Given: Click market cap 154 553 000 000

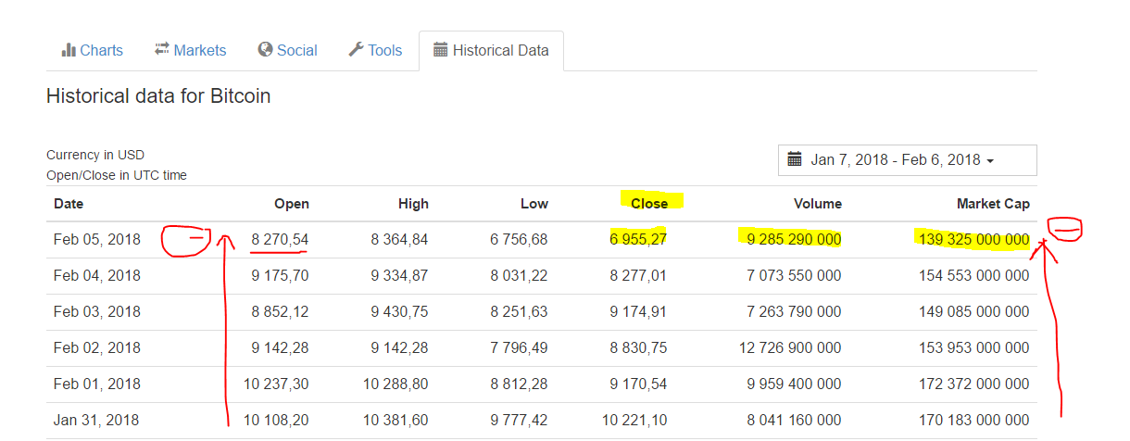Looking at the screenshot, I should 973,275.
